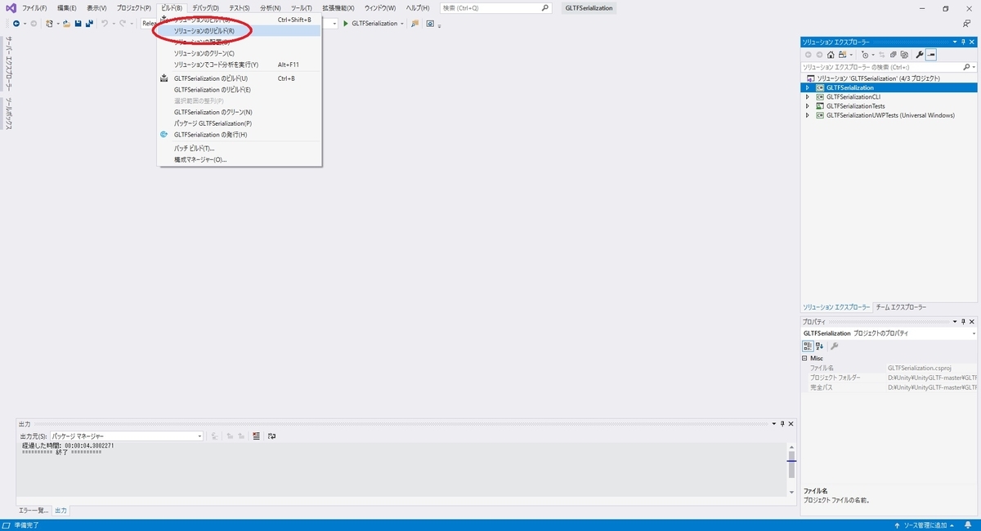Open the デバッグ(D) menu

pos(205,7)
